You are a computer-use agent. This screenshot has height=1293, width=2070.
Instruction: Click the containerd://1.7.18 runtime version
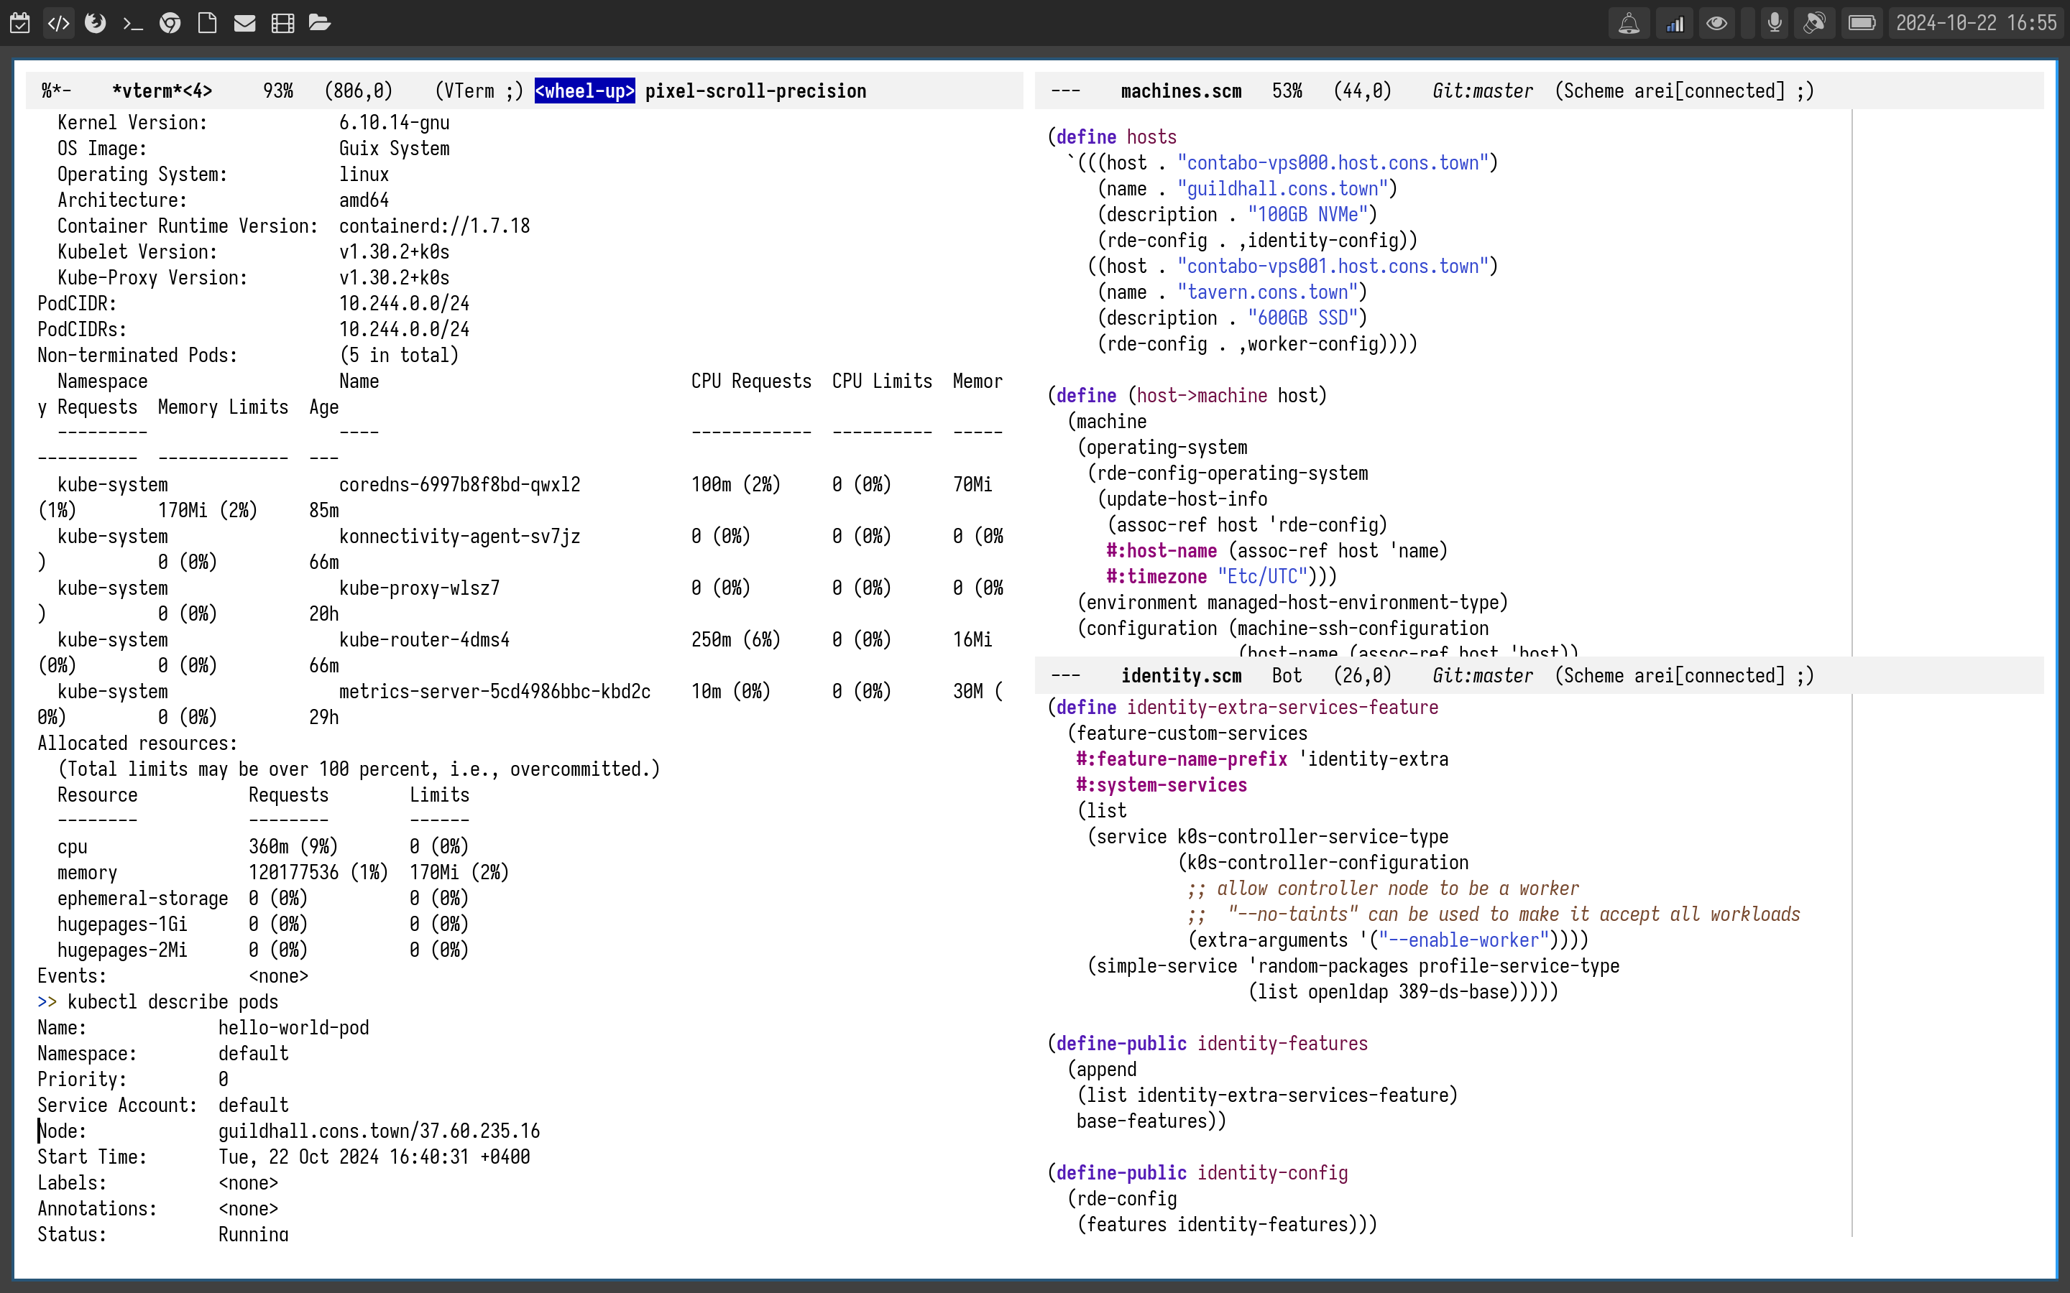click(435, 226)
